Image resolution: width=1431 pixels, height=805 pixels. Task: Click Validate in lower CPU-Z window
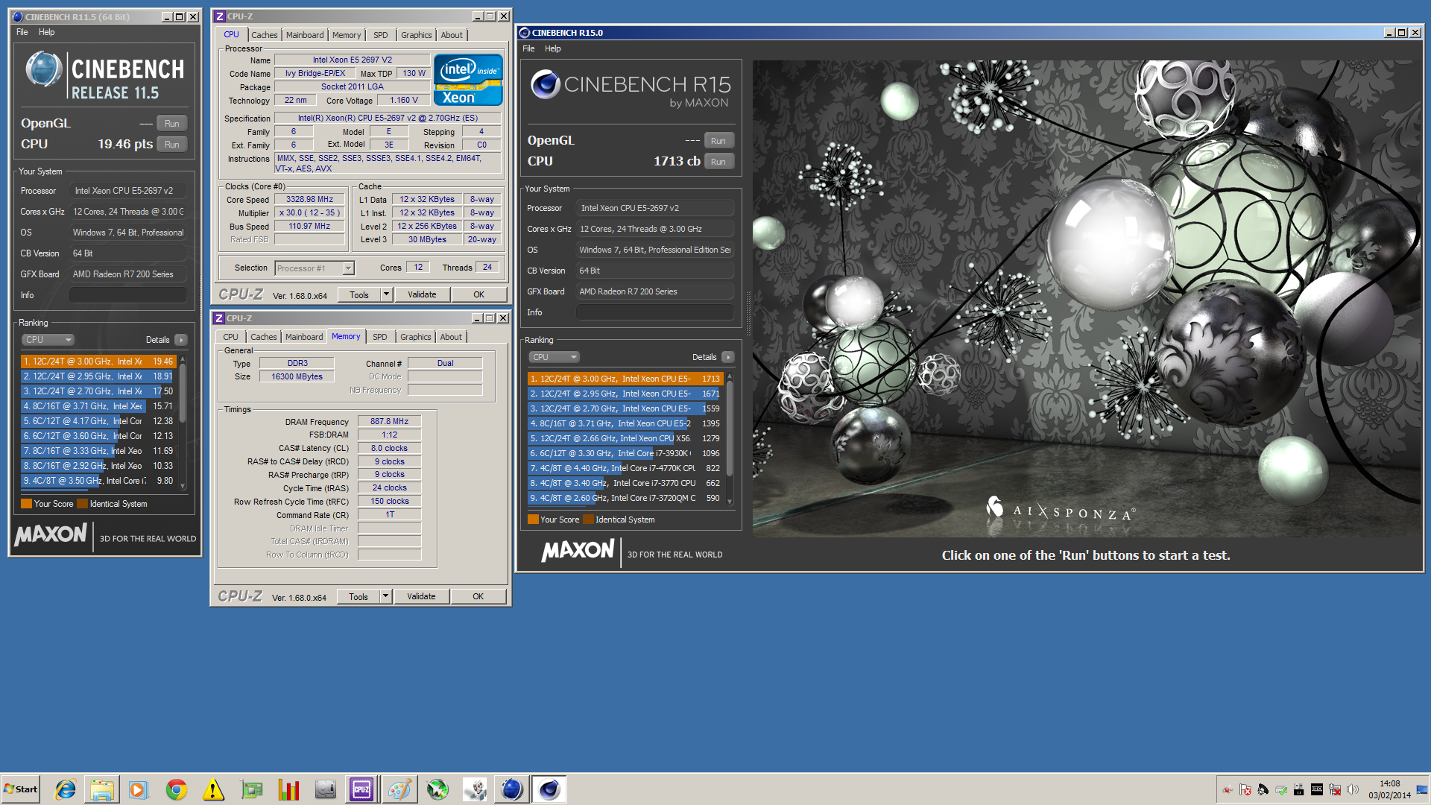tap(421, 596)
